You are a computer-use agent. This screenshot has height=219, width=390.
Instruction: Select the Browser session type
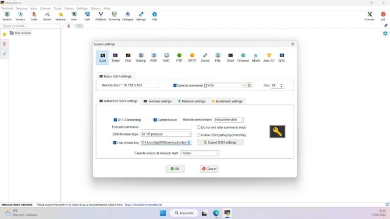coord(243,58)
